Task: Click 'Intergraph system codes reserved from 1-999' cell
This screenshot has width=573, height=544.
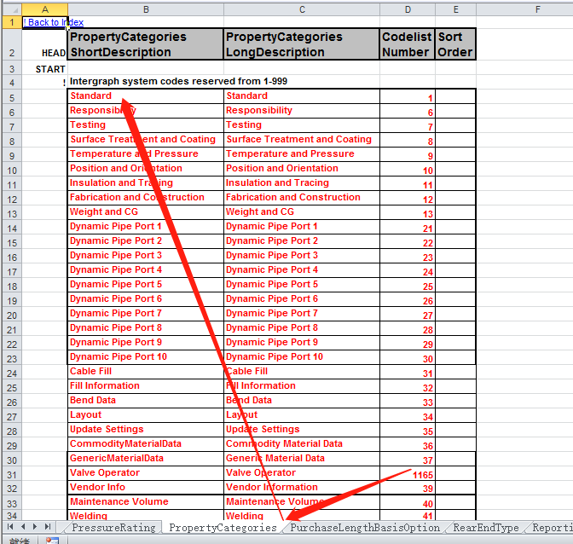Action: tap(178, 81)
